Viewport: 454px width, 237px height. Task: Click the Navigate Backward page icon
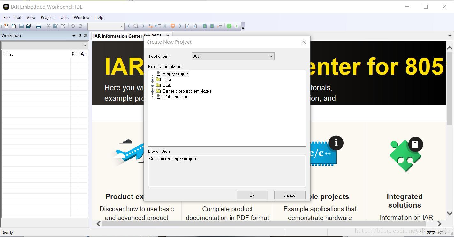(x=187, y=26)
